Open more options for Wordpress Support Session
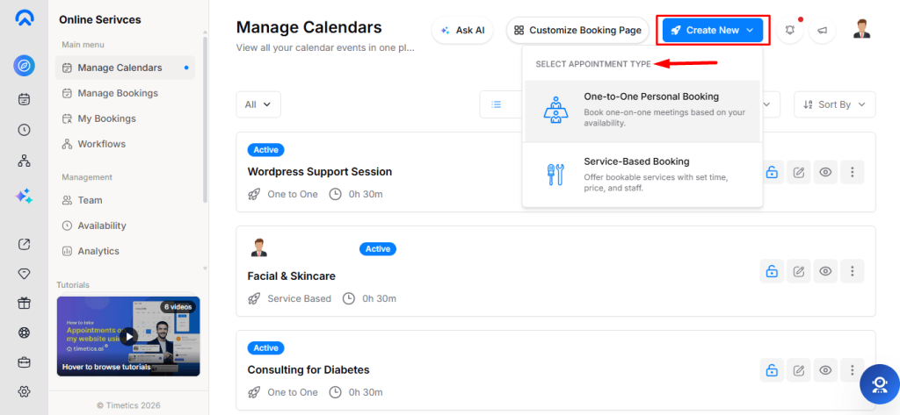The image size is (900, 415). [x=853, y=172]
